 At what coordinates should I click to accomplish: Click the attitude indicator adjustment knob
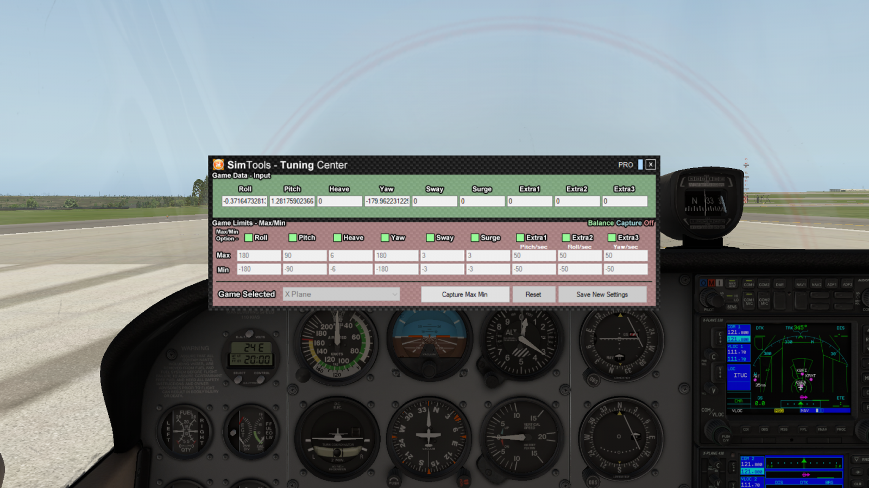[x=429, y=370]
